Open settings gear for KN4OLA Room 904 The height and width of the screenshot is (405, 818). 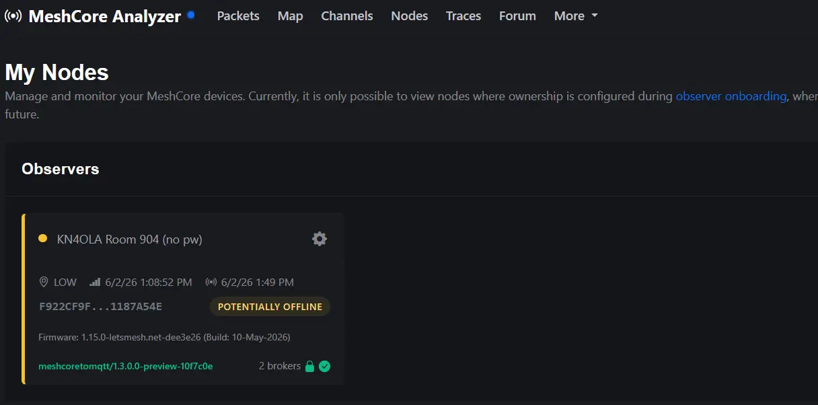click(320, 239)
